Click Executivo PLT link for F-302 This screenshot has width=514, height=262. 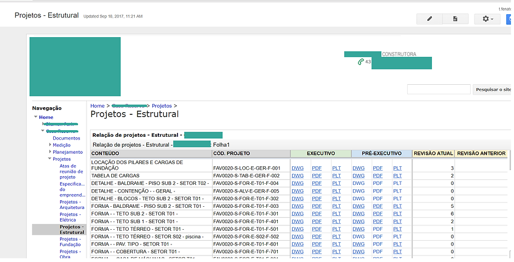pyautogui.click(x=336, y=199)
